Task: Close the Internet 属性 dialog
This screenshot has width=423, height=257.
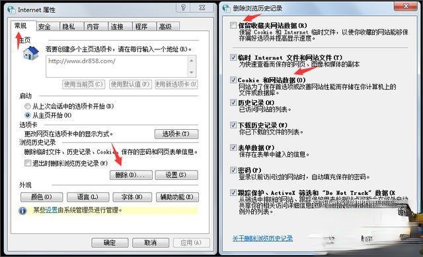Action: [x=202, y=7]
